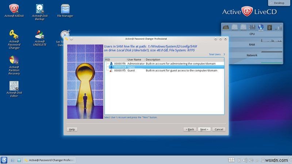Click the scissors clipboard tray icon
292x164 pixels.
(x=239, y=160)
